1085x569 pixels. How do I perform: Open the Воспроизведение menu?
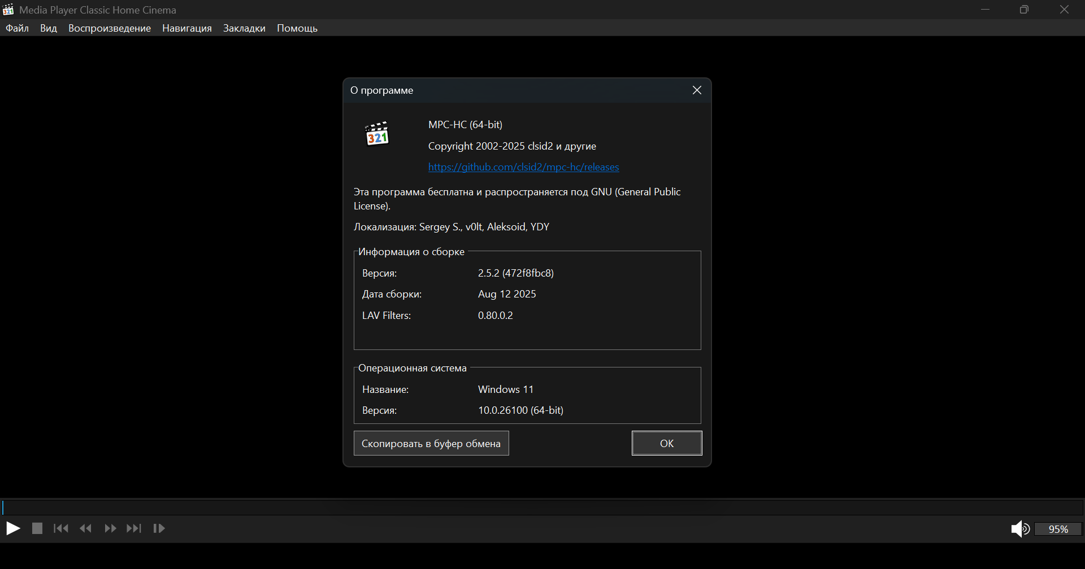[110, 28]
